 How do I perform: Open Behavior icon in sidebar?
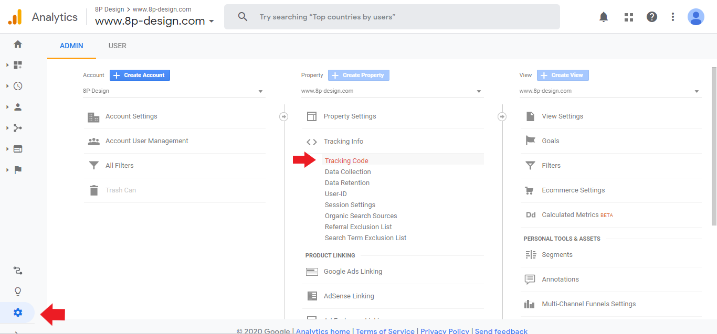point(18,149)
